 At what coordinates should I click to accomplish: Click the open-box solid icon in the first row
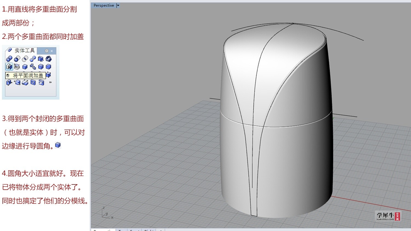41,59
